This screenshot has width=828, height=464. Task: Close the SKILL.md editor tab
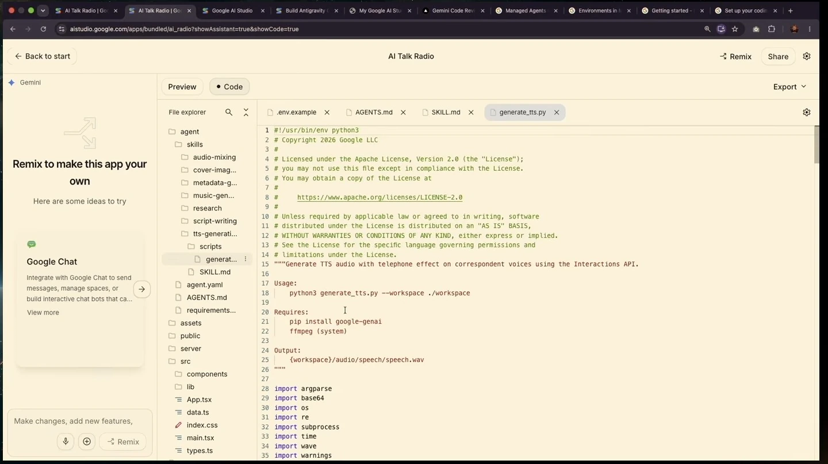471,112
